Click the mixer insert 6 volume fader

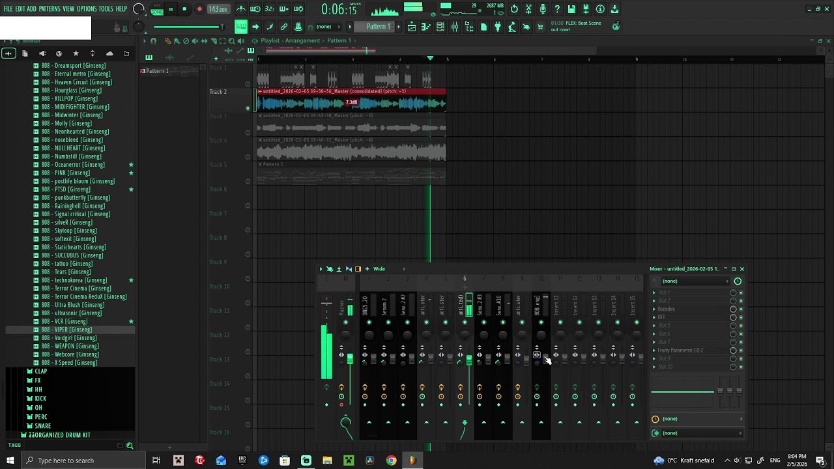[468, 360]
